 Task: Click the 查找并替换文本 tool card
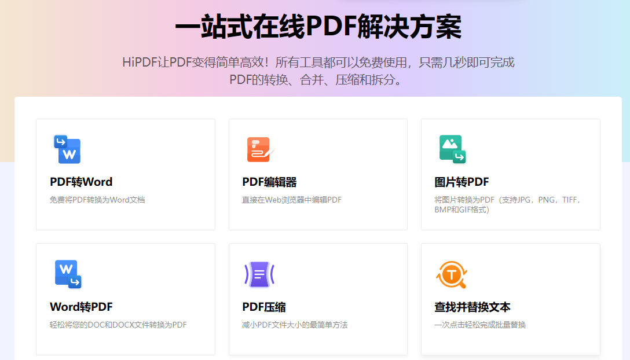pyautogui.click(x=510, y=299)
